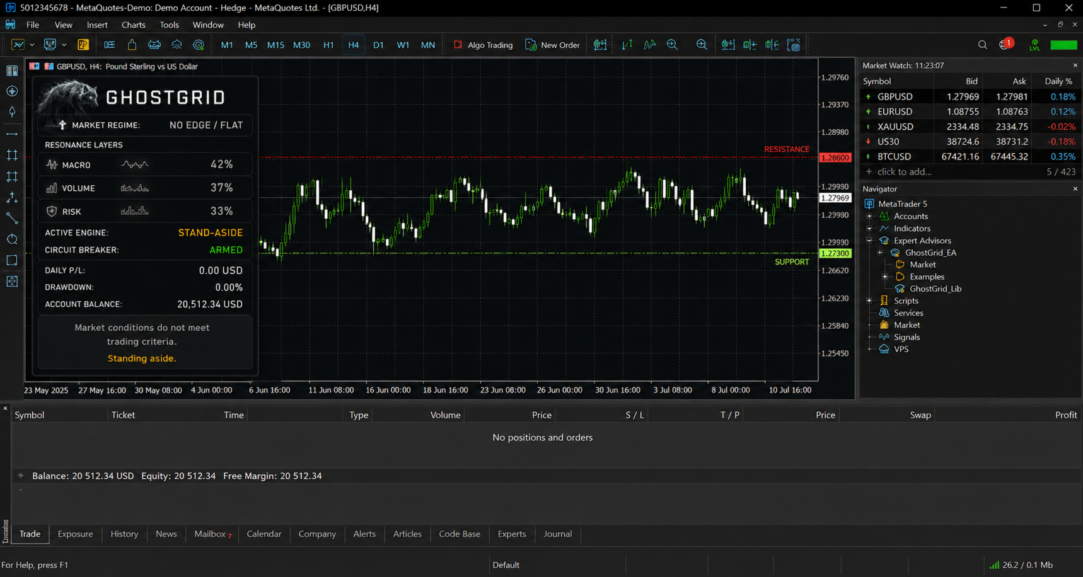Click the red 1.28600 resistance price label

pos(835,157)
